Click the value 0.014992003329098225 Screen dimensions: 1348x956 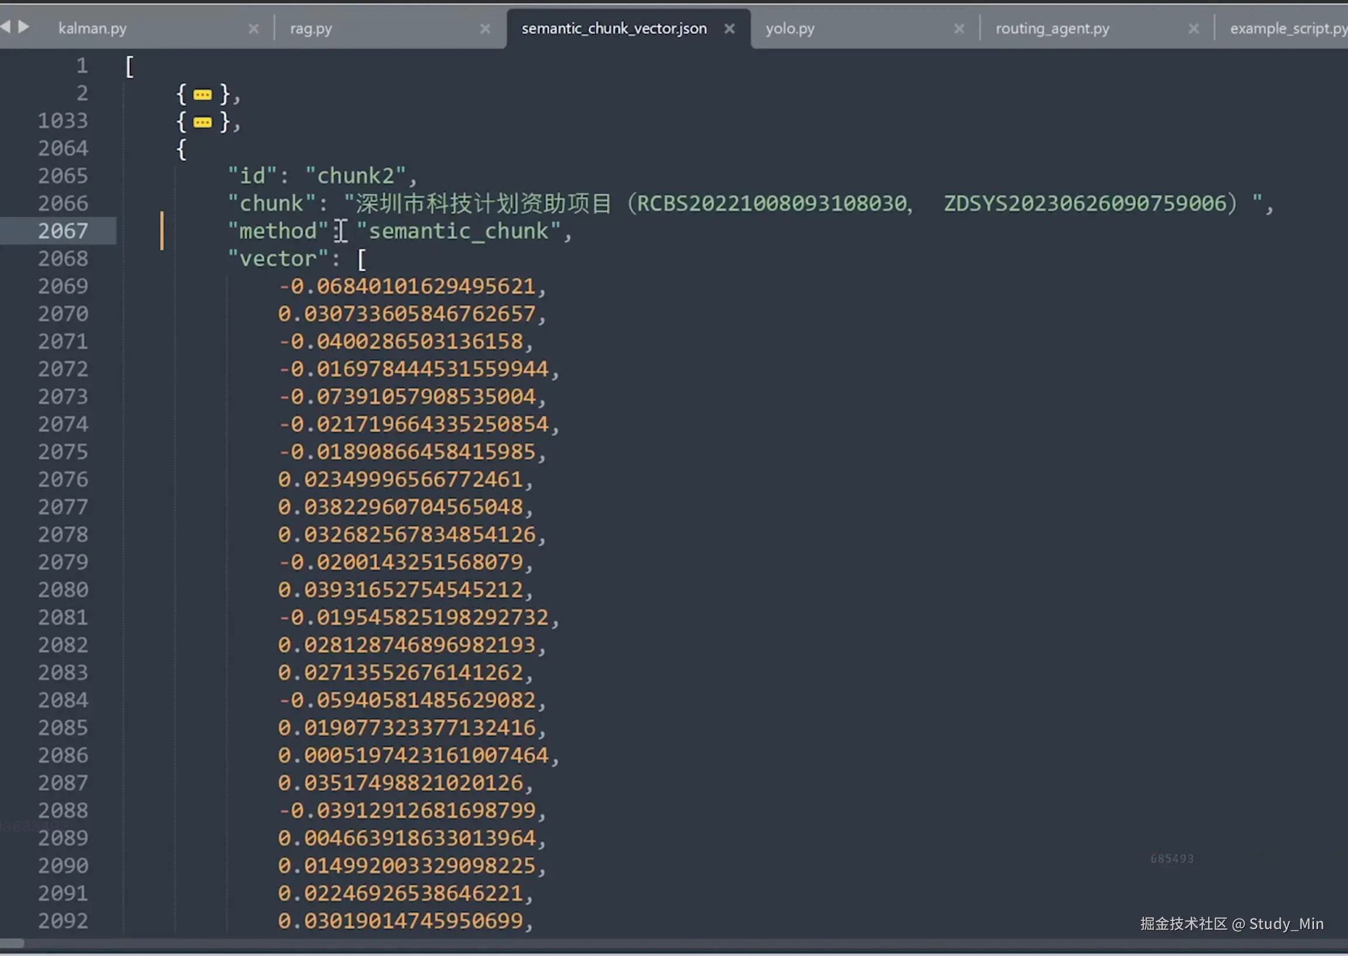coord(407,866)
